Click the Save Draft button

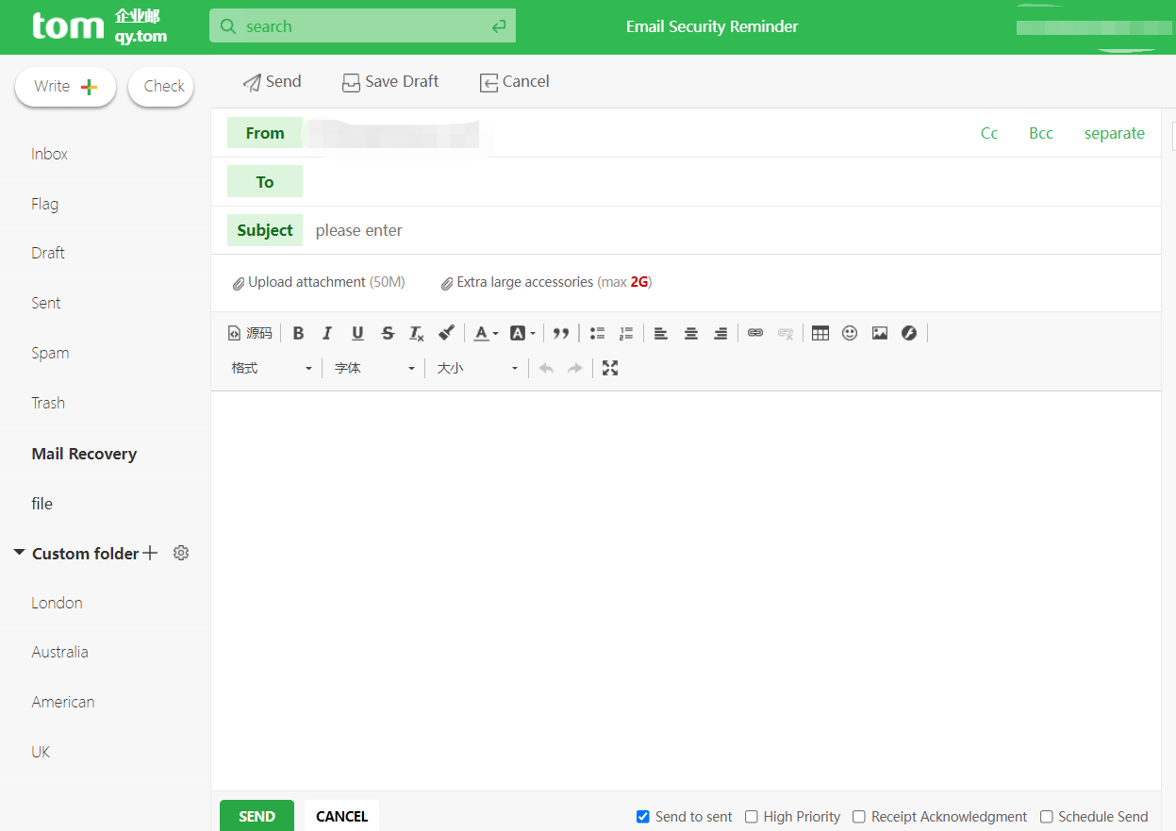(390, 82)
